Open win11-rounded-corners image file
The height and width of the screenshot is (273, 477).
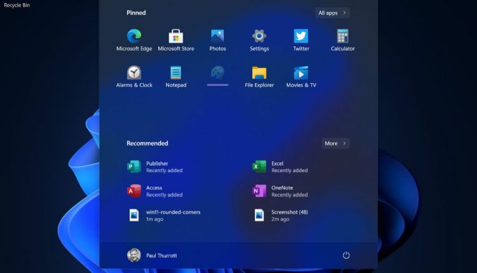click(164, 215)
